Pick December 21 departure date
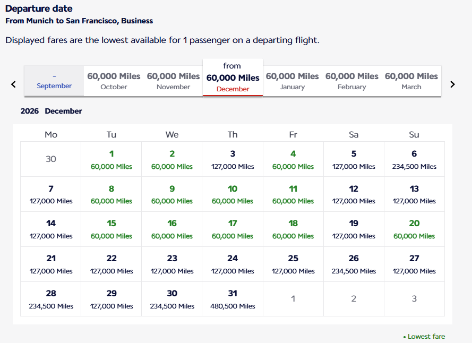The image size is (472, 343). pos(51,264)
